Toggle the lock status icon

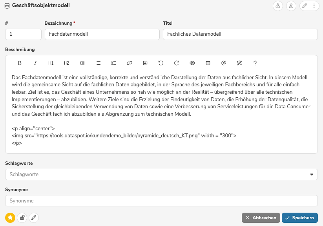click(22, 217)
